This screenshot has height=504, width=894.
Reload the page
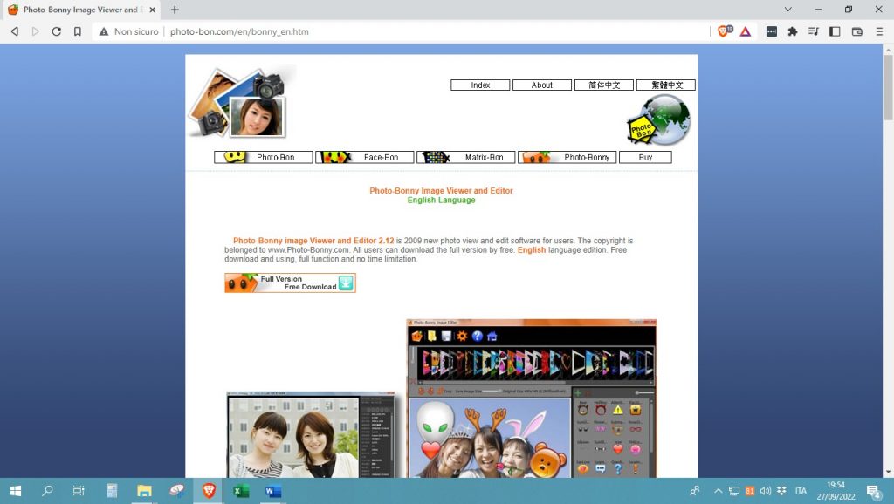tap(57, 31)
